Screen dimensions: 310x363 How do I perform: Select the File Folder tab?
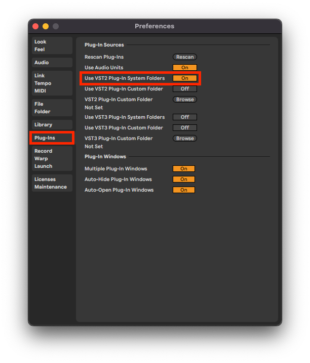coord(52,108)
